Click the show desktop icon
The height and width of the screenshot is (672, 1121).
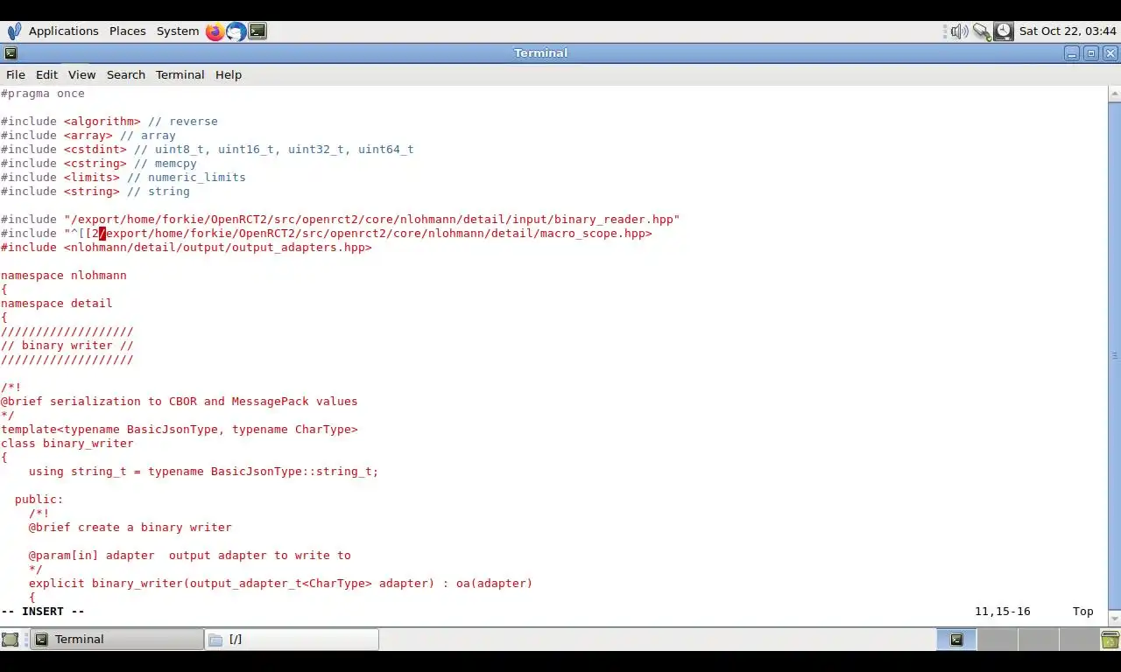tap(11, 640)
